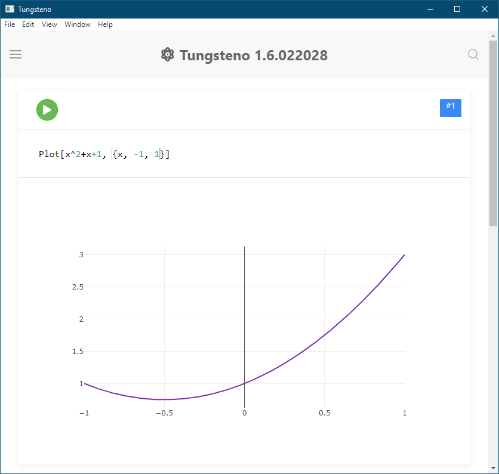Click the y-axis label 1.5
The height and width of the screenshot is (474, 499).
(78, 352)
